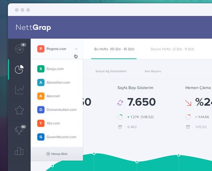Click the chart data point below 7.650
The image size is (212, 171).
click(x=137, y=162)
